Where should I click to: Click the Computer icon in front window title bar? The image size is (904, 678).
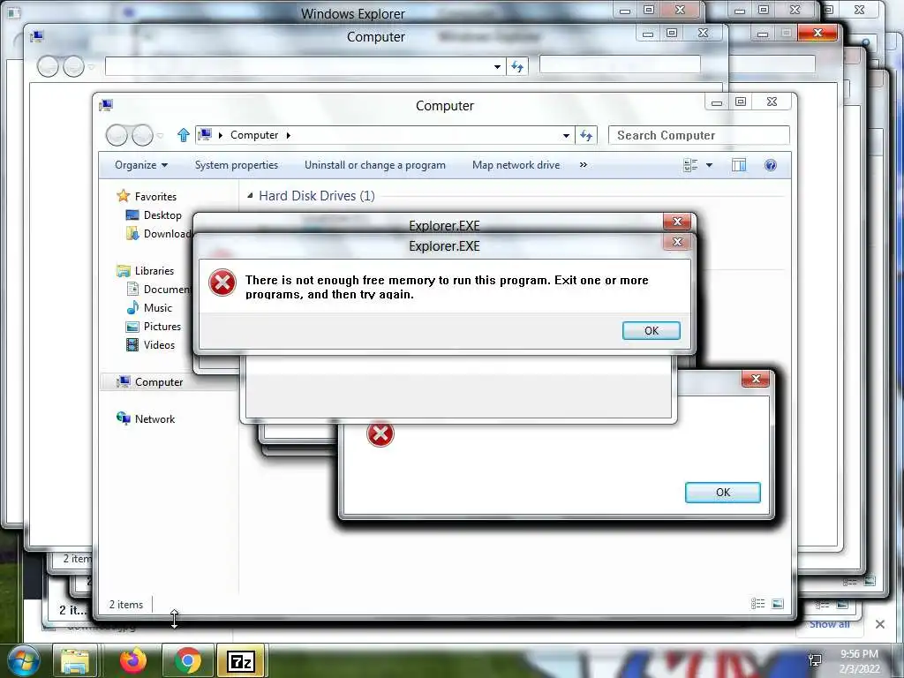[x=106, y=105]
